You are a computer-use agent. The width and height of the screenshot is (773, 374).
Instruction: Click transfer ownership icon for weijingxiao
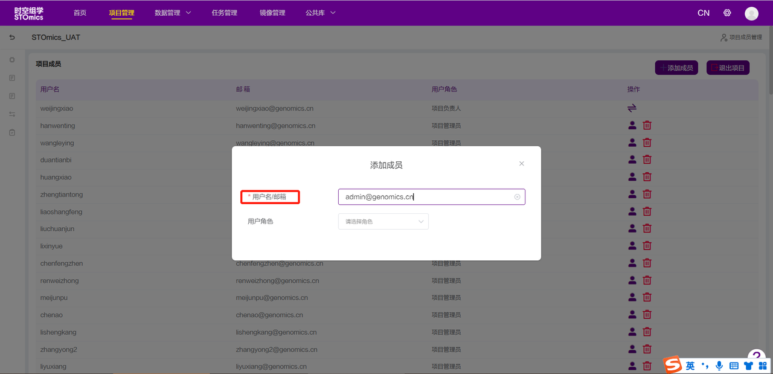[632, 108]
